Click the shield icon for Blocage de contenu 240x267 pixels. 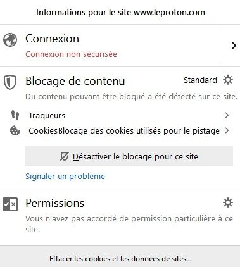coord(10,82)
